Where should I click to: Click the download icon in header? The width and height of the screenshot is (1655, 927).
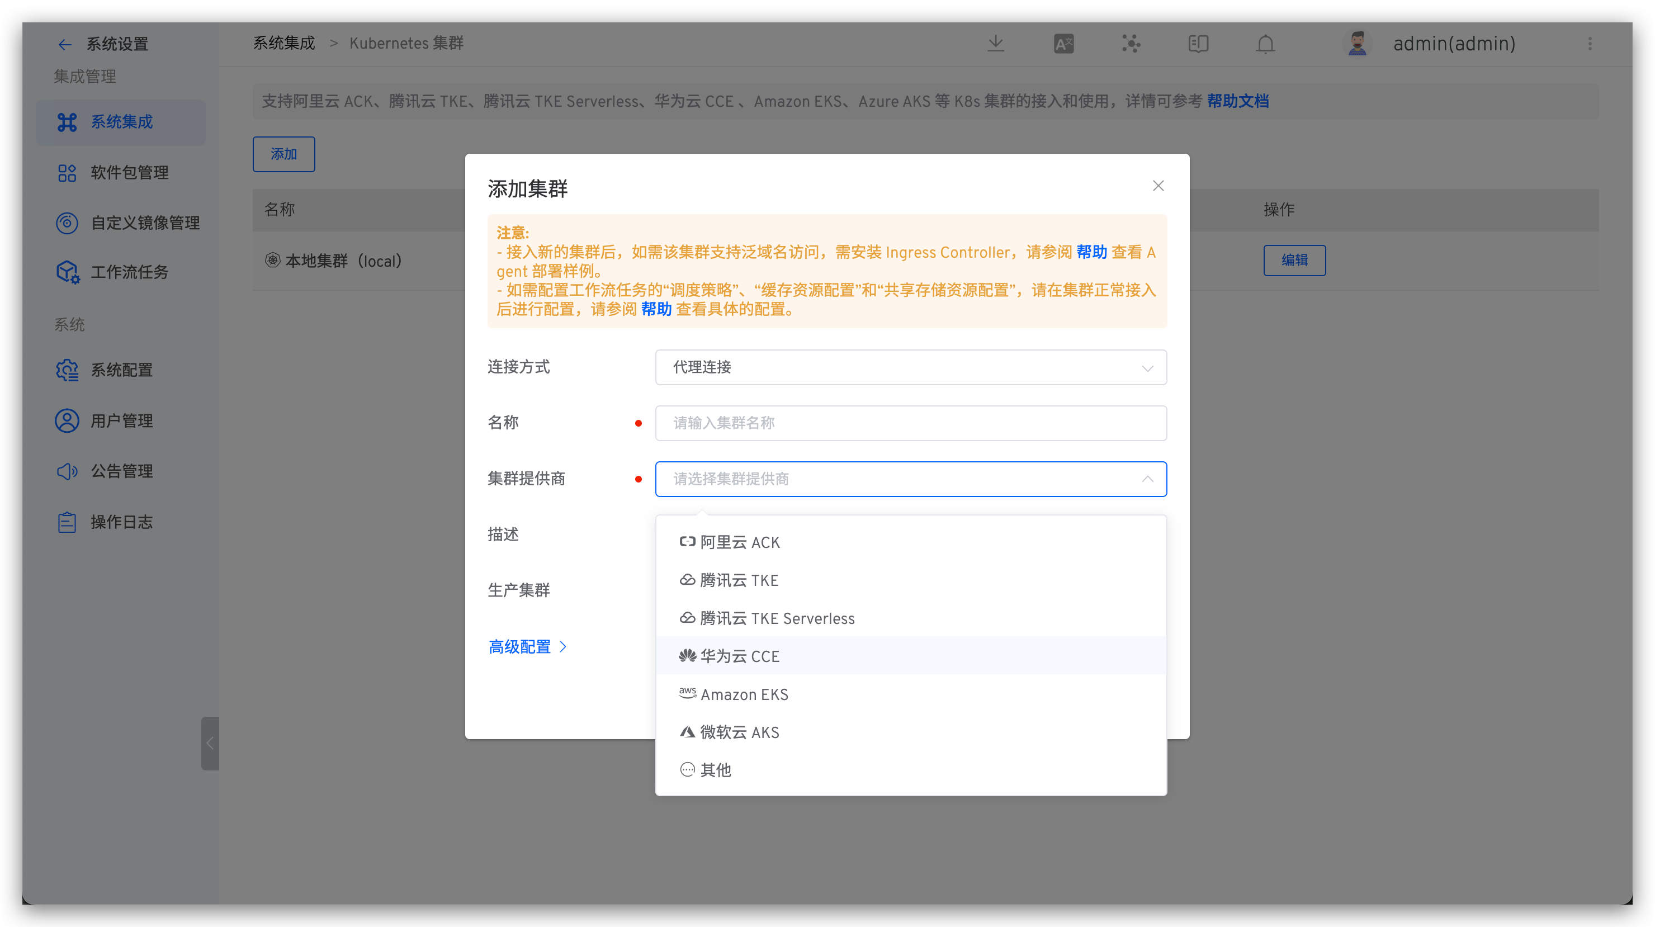[x=996, y=43]
